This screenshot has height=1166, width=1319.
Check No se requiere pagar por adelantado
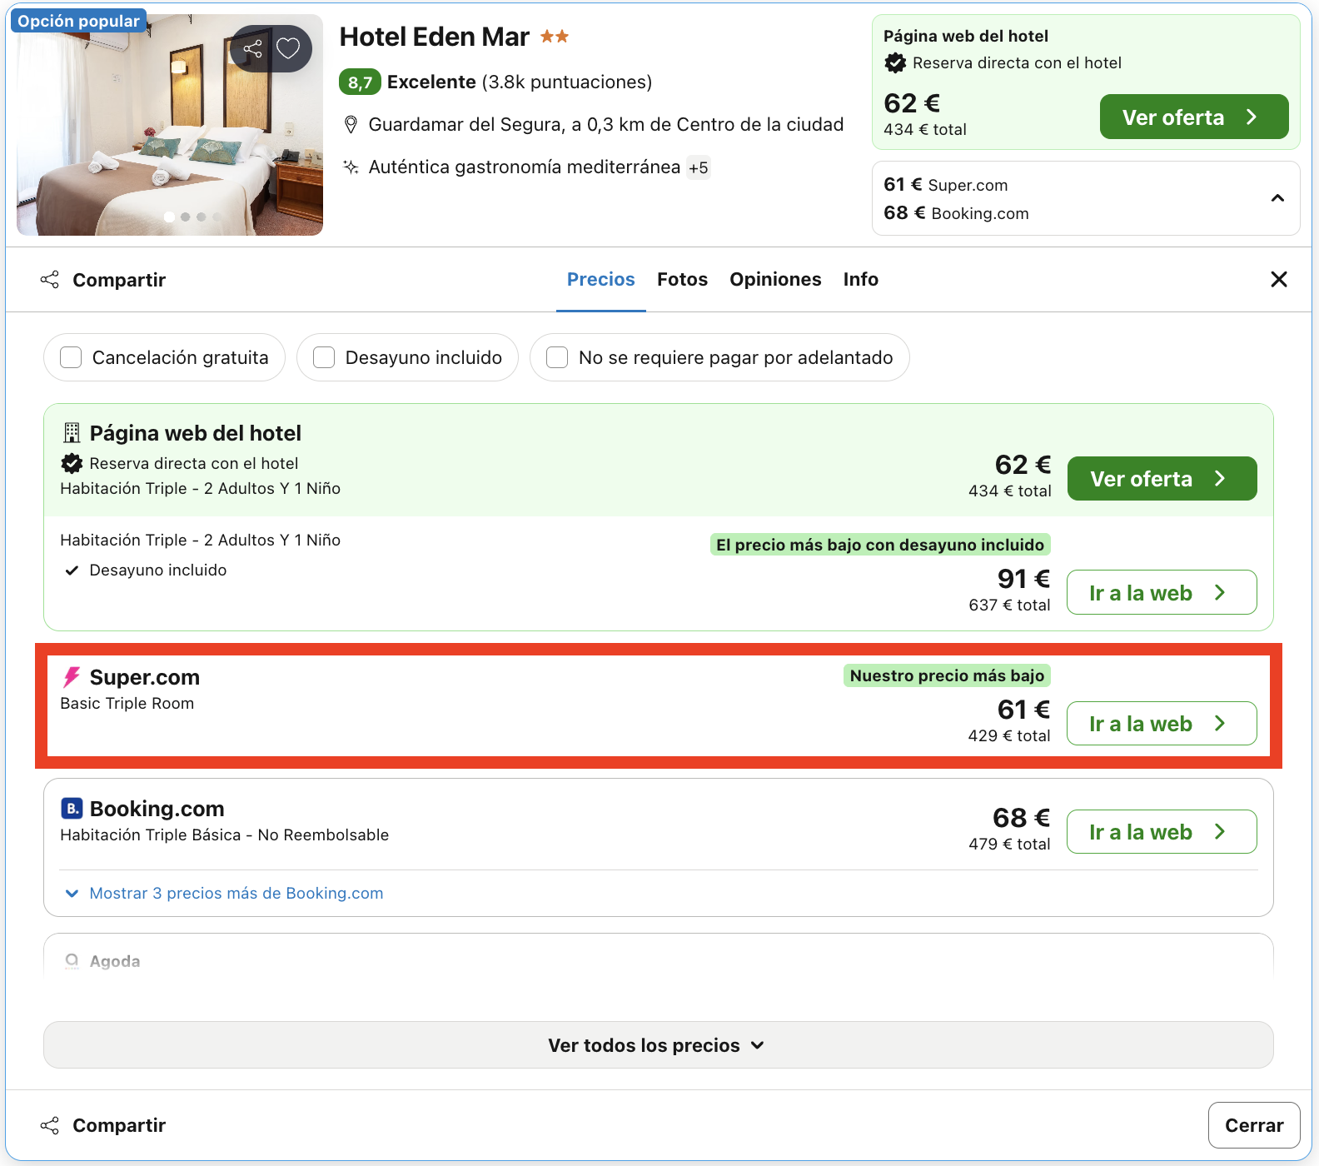557,357
